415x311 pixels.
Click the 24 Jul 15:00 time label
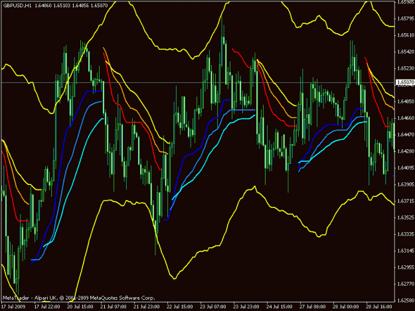pyautogui.click(x=280, y=307)
